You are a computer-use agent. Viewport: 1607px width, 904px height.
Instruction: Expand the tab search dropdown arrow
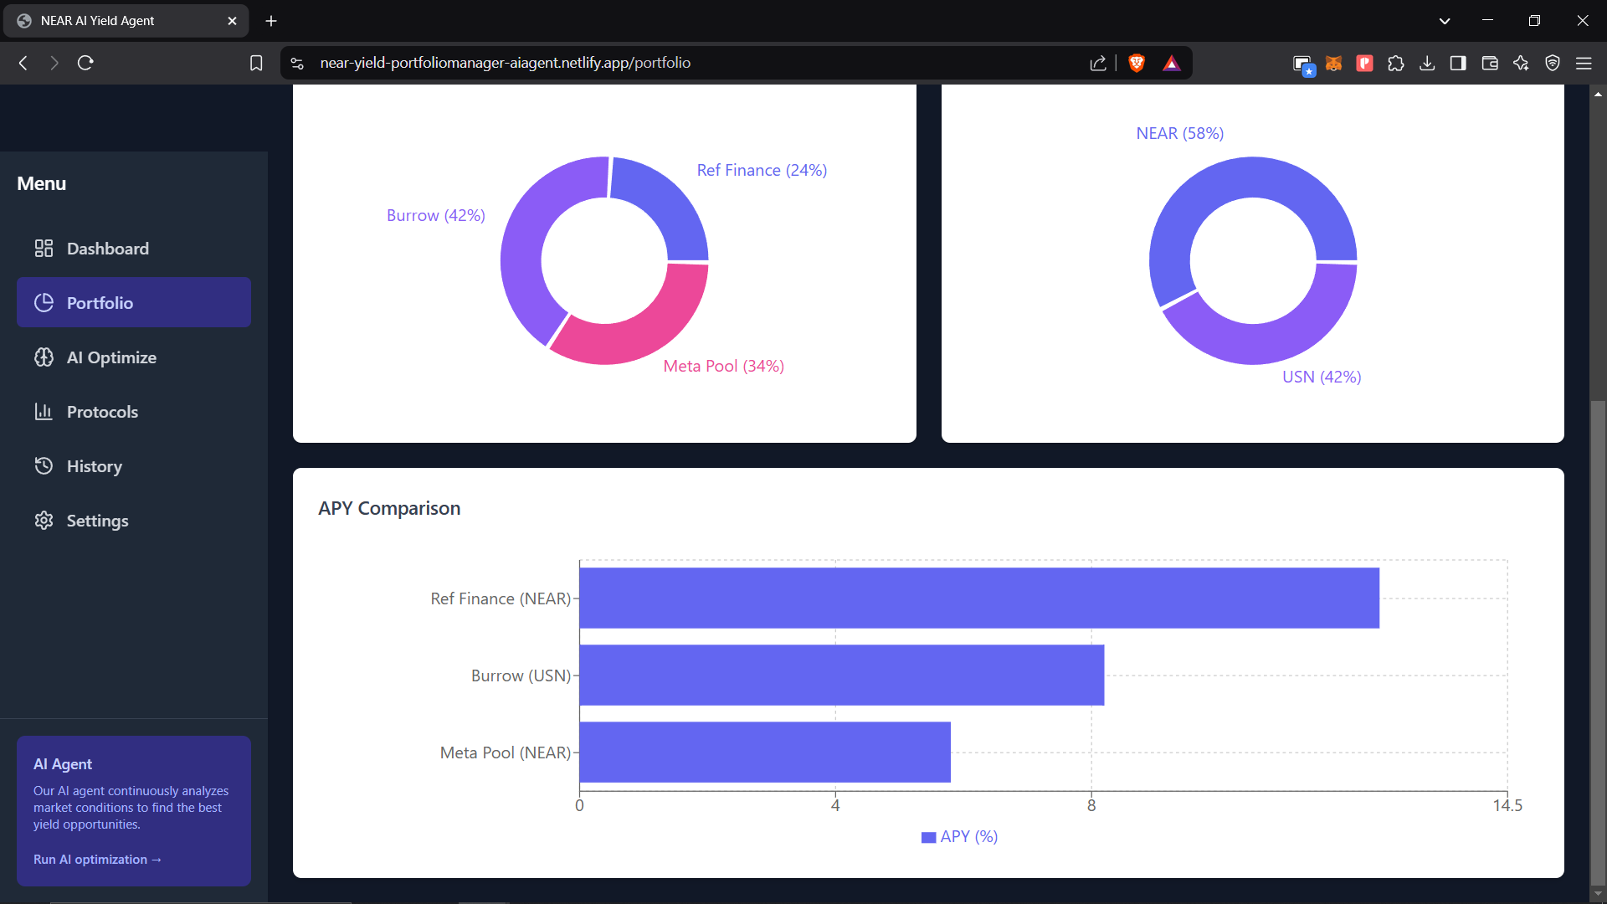[x=1445, y=21]
